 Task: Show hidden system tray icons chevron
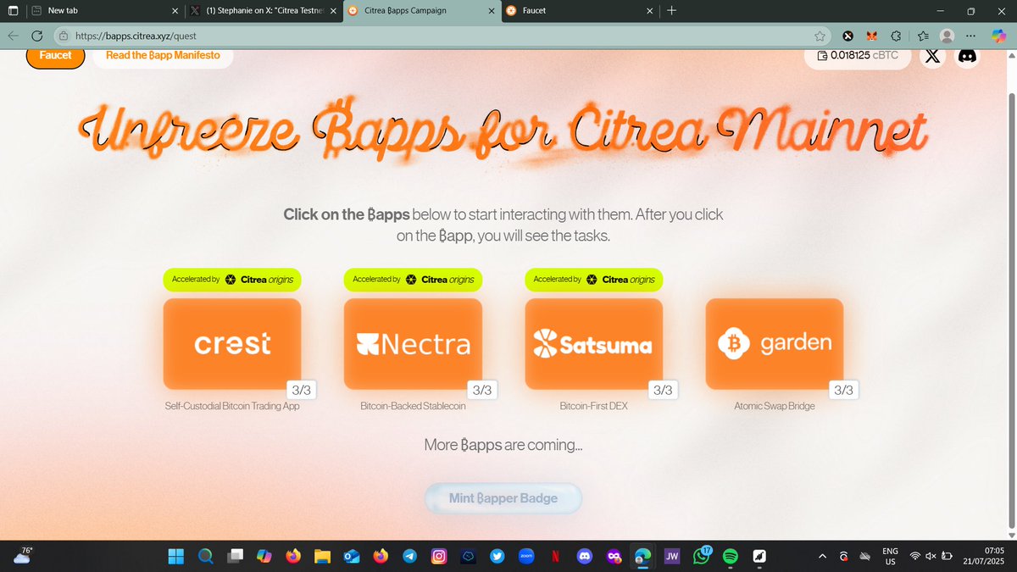click(x=822, y=556)
